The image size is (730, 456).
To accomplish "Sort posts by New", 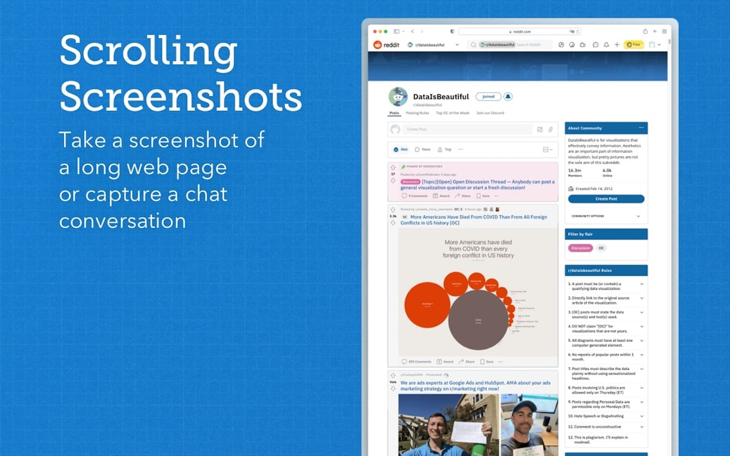I will pyautogui.click(x=423, y=150).
